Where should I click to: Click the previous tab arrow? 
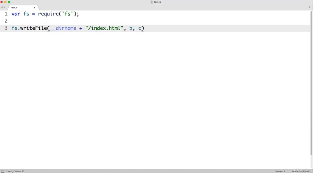click(2, 7)
